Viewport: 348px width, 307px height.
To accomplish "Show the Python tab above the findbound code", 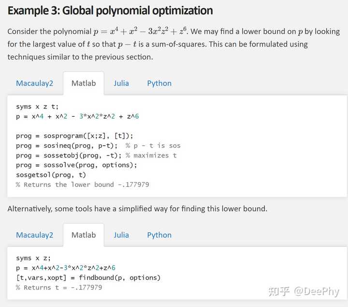I will (x=159, y=235).
